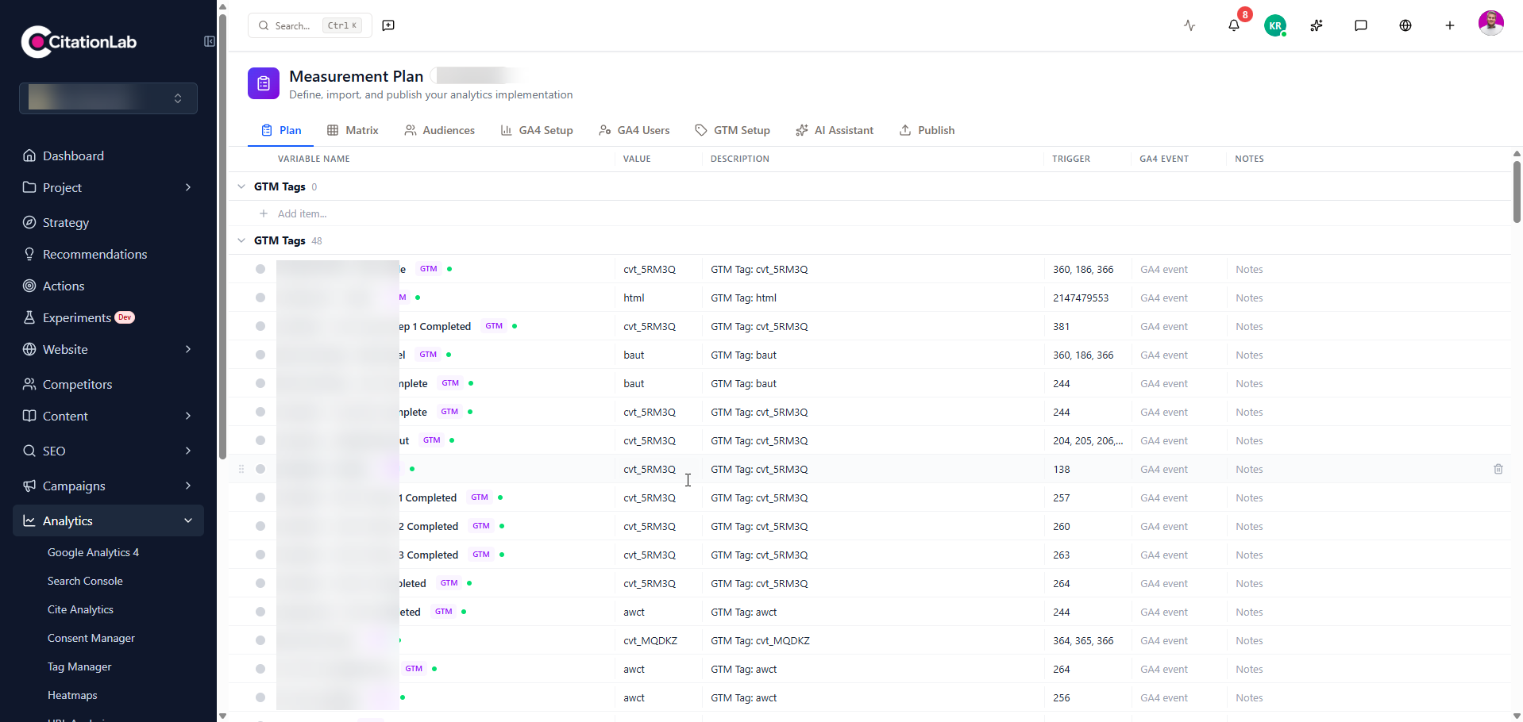This screenshot has width=1523, height=722.
Task: Toggle the circle on trigger 138 row
Action: pos(260,469)
